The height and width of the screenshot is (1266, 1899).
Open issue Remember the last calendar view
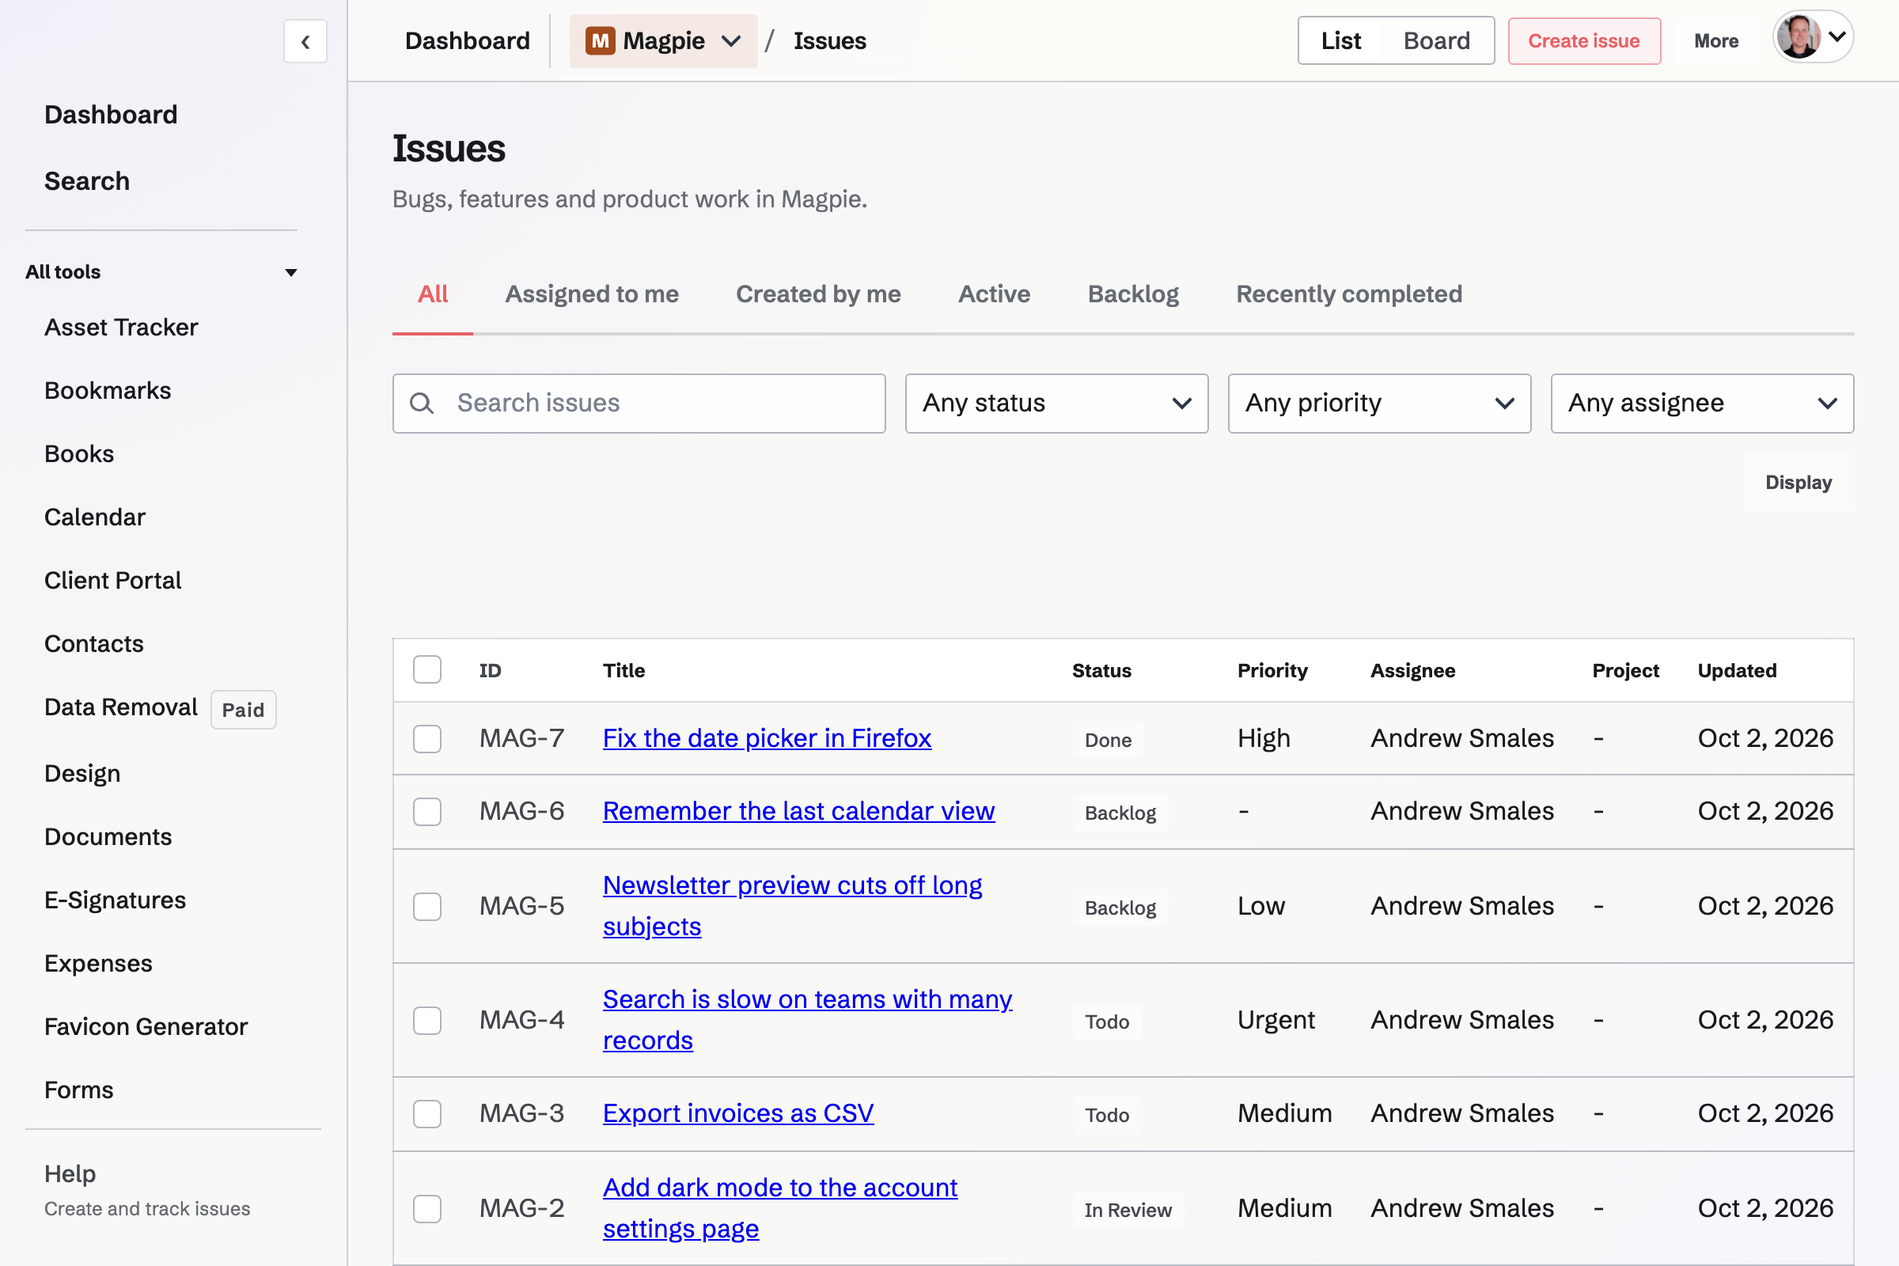click(798, 810)
